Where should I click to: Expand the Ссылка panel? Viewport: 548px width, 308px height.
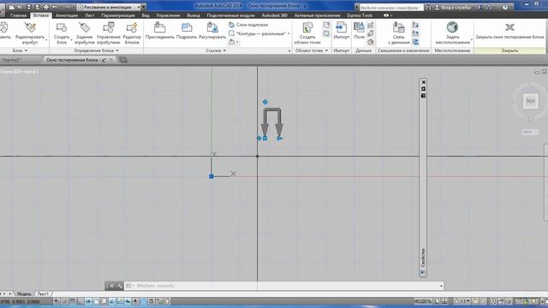[216, 50]
